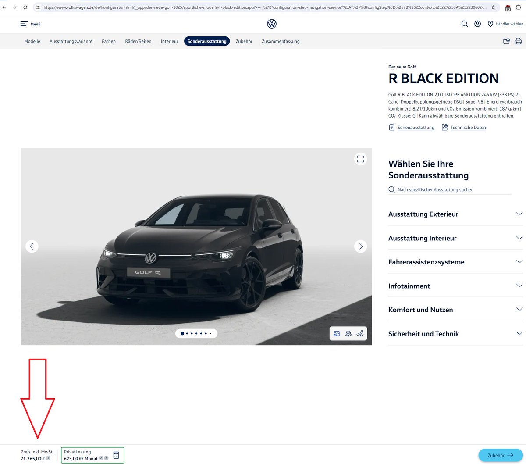This screenshot has width=526, height=464.
Task: Go to Modelle step
Action: pyautogui.click(x=32, y=41)
